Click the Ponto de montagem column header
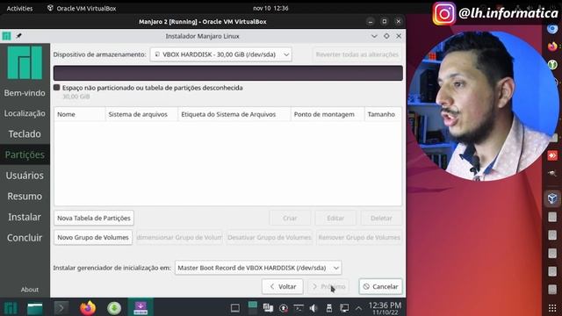 328,114
